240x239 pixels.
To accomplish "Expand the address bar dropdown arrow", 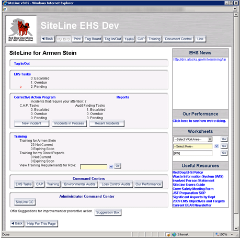I will pyautogui.click(x=235, y=9).
